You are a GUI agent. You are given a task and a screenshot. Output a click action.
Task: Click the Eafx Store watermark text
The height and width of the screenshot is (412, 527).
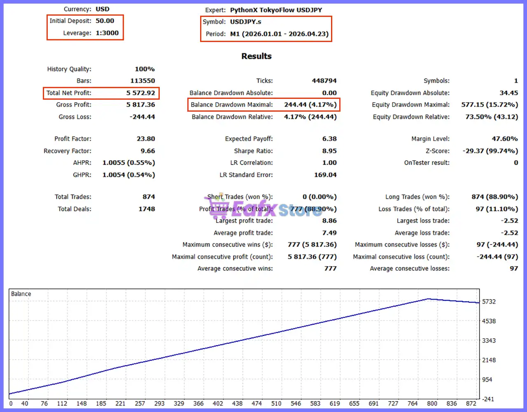coord(276,210)
